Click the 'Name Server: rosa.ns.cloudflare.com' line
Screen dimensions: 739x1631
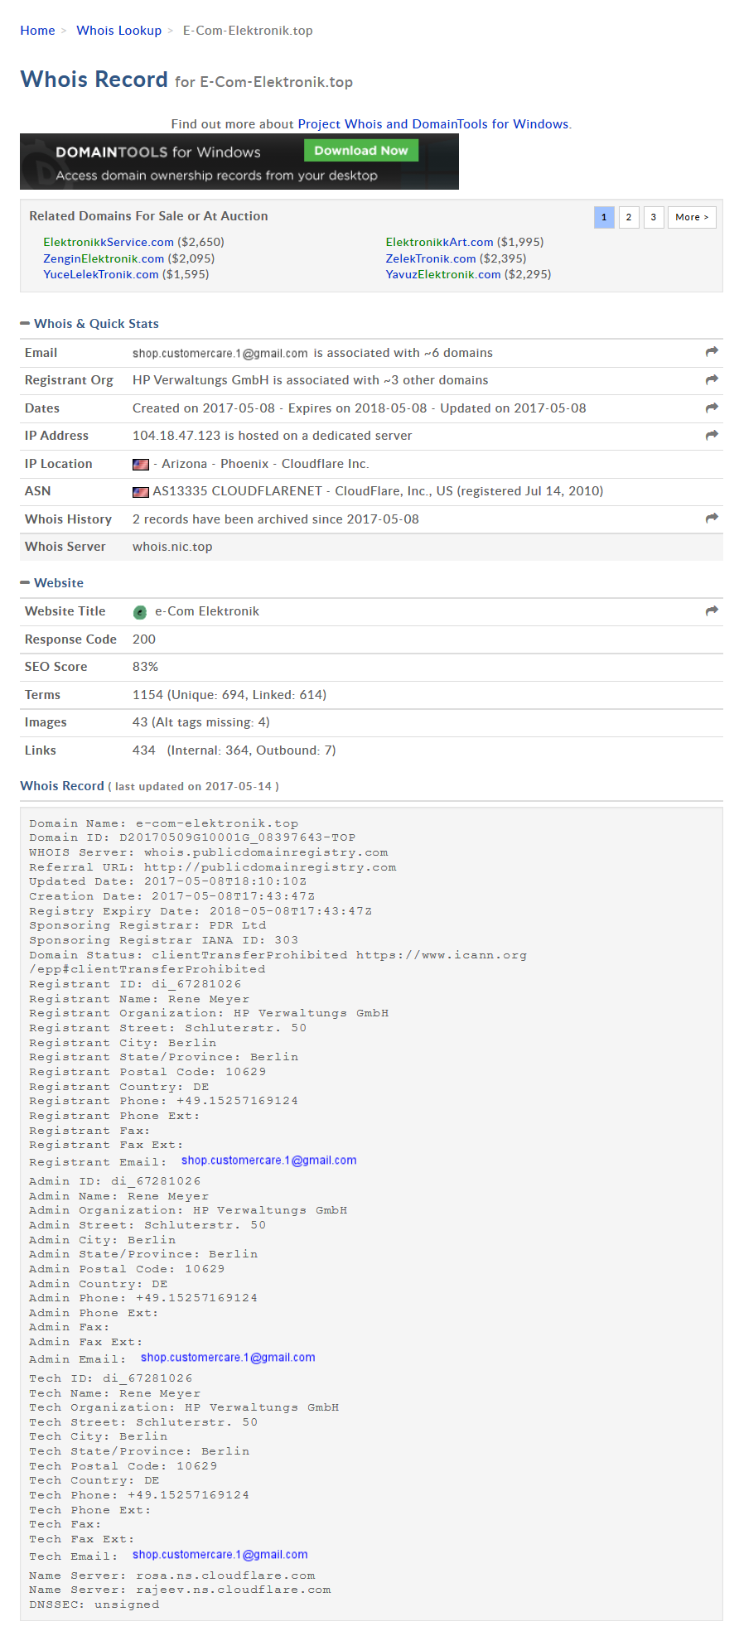point(172,1576)
